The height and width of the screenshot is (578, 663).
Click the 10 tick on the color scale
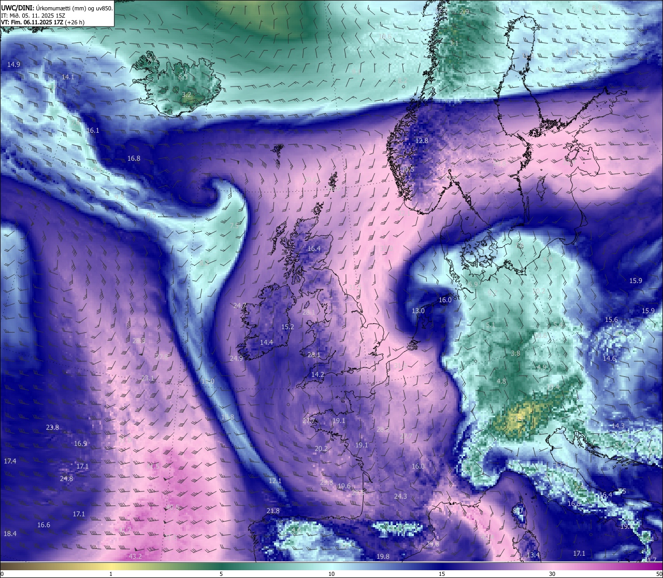pyautogui.click(x=331, y=574)
